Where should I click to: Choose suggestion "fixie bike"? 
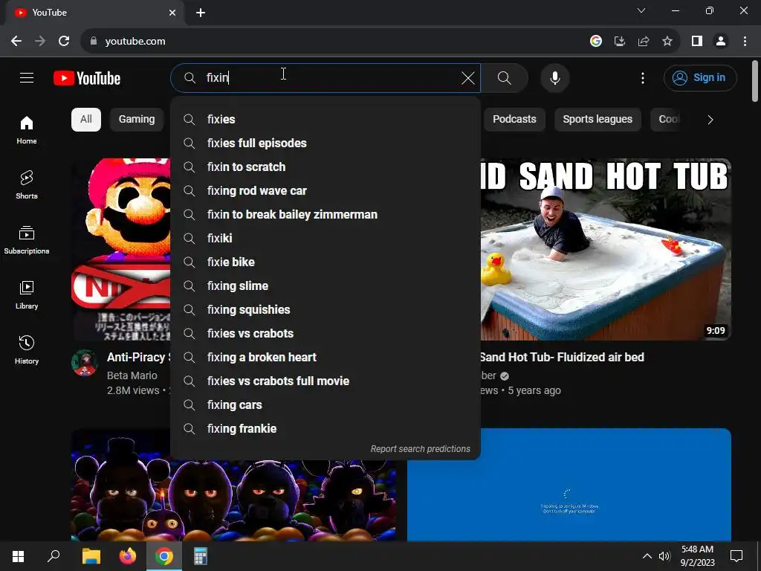coord(326,262)
